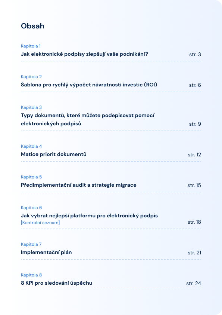Go to page 'str. 3'
This screenshot has height=315, width=222.
coord(195,55)
